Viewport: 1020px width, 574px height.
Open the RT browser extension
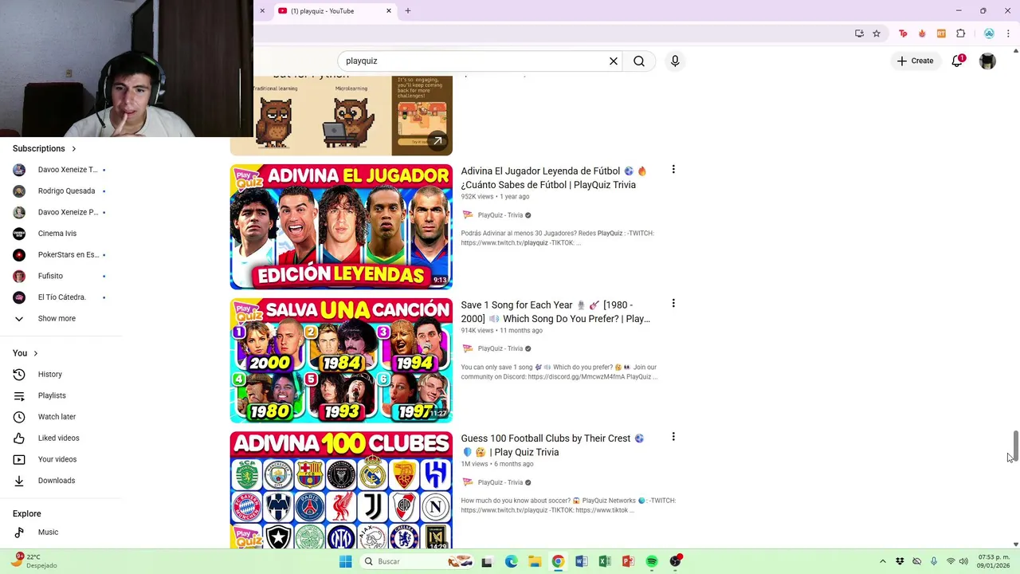click(941, 33)
